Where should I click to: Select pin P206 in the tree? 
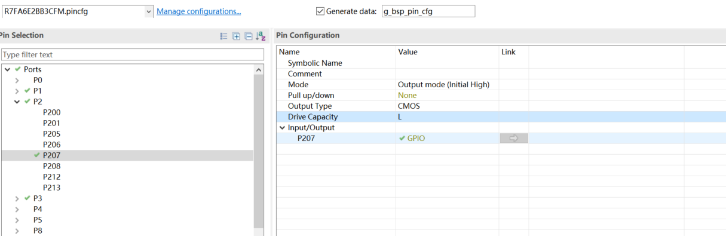[x=51, y=145]
